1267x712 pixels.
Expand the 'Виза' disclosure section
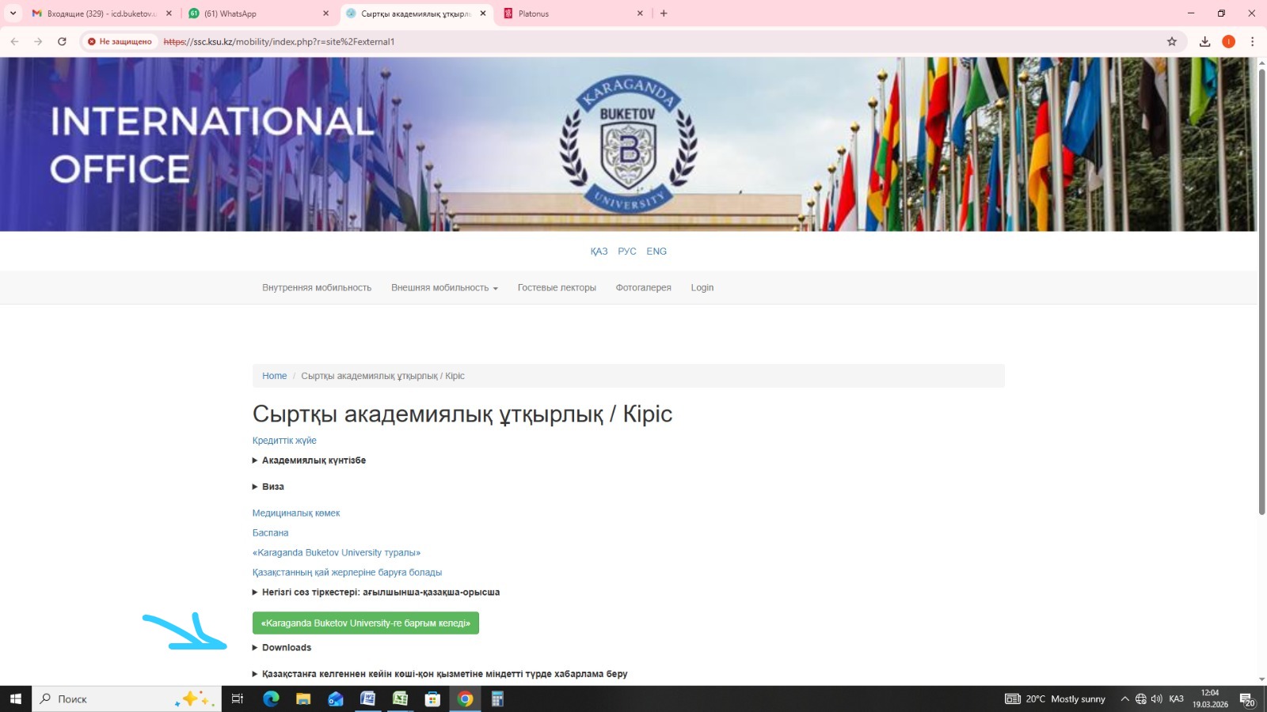272,487
